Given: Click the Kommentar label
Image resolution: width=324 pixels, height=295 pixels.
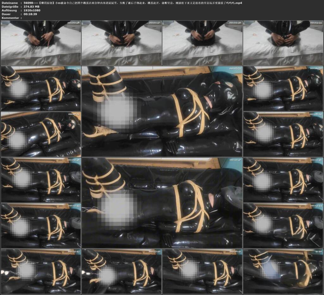Looking at the screenshot, I should pos(10,18).
